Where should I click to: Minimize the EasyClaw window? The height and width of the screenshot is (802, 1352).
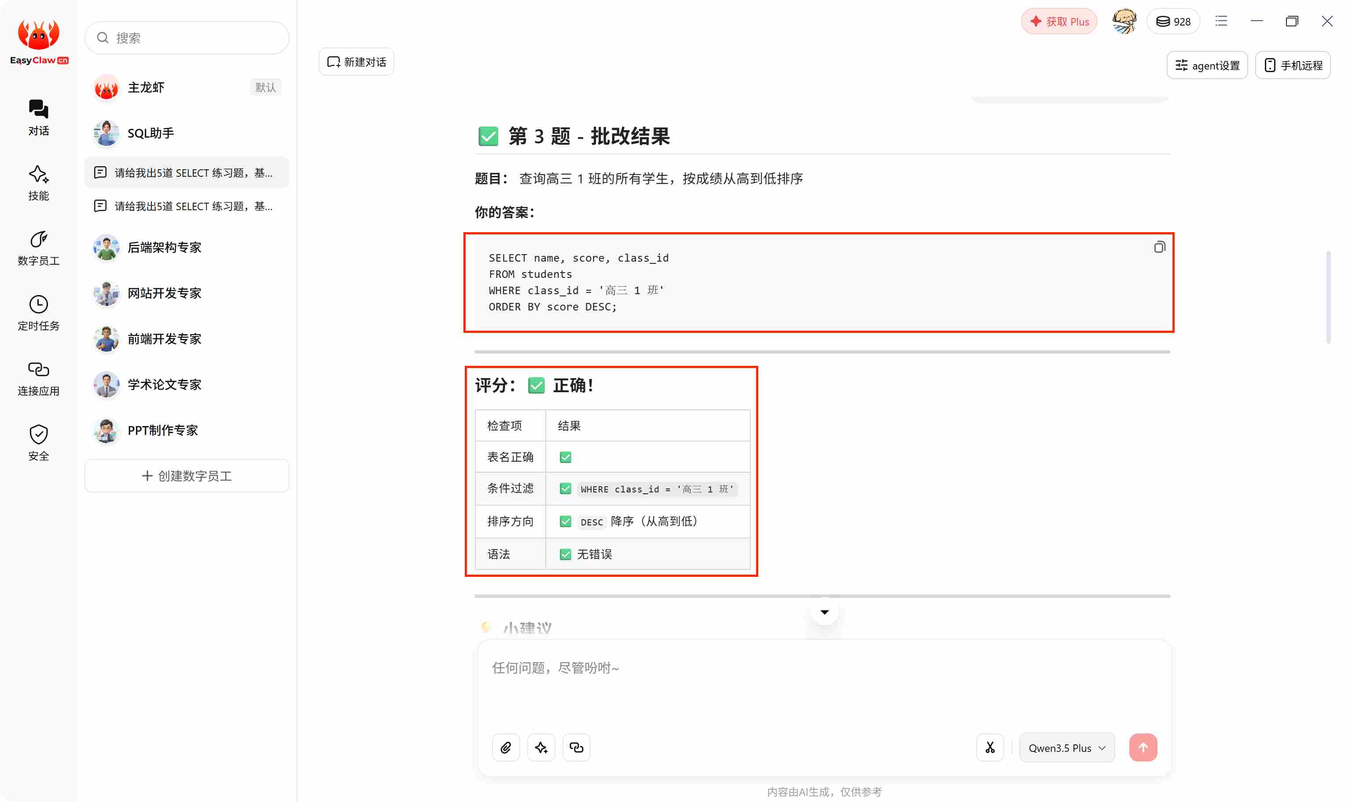1256,21
